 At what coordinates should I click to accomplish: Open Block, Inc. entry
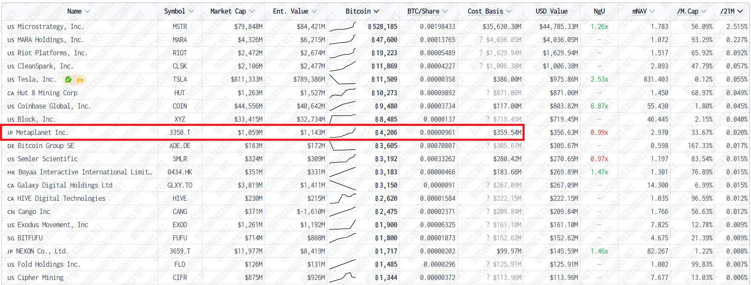[37, 119]
